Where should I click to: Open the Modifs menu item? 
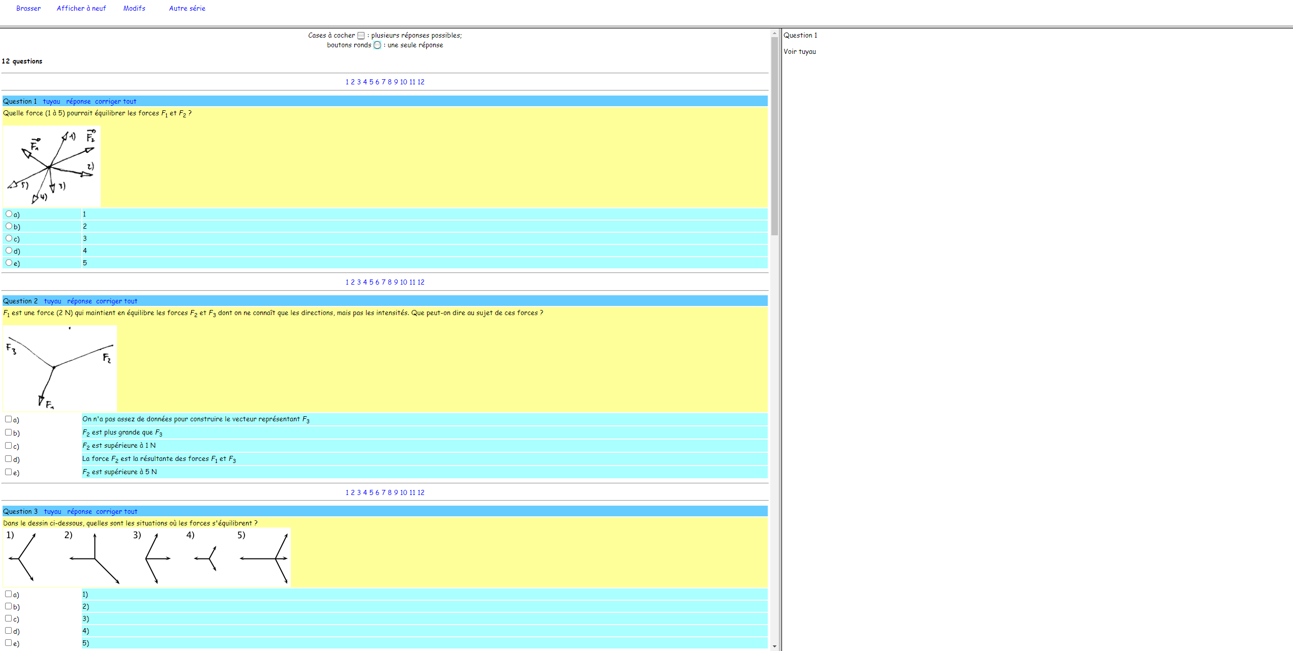pyautogui.click(x=134, y=8)
